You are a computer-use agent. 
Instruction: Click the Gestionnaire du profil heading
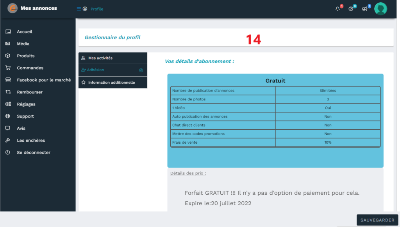click(x=112, y=37)
